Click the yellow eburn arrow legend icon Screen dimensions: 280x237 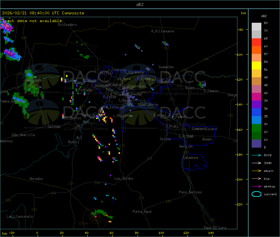tap(256, 171)
